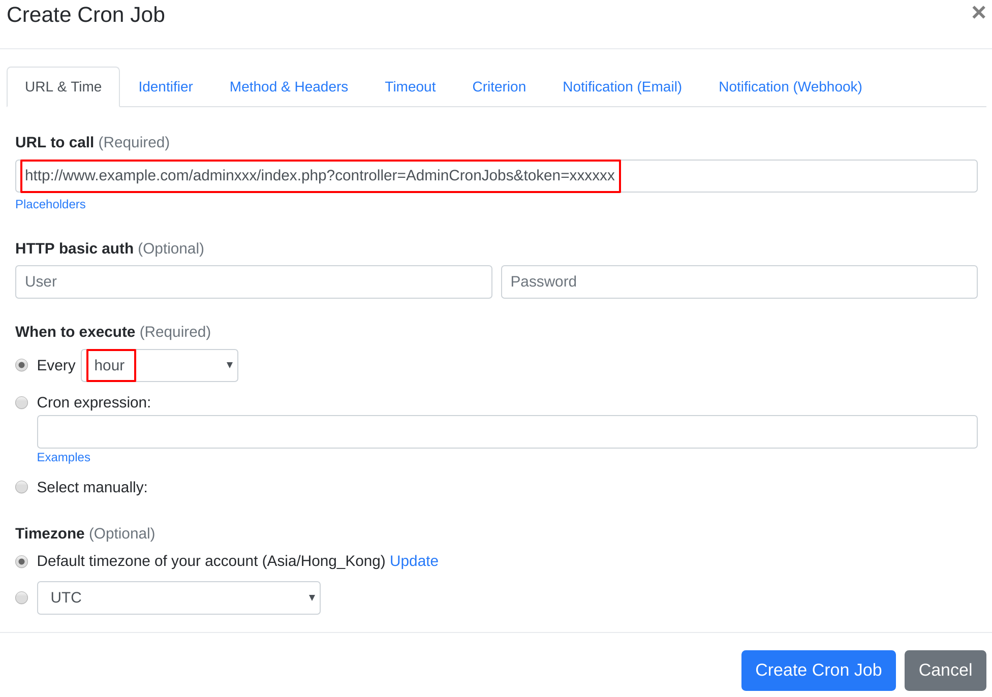Screen dimensions: 992x697
Task: Expand the hour frequency dropdown
Action: [161, 365]
